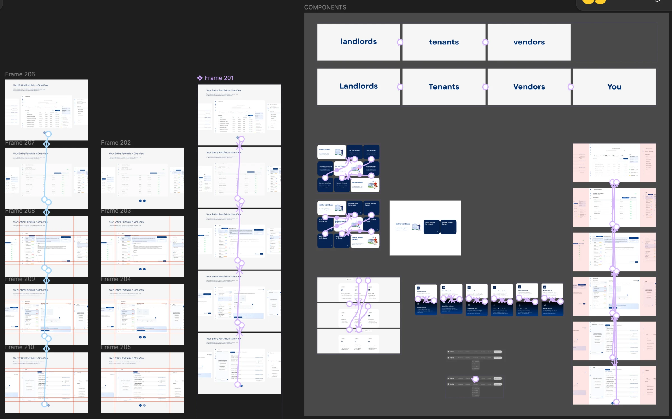Select the COMPONENTS section title
The height and width of the screenshot is (419, 672).
325,8
